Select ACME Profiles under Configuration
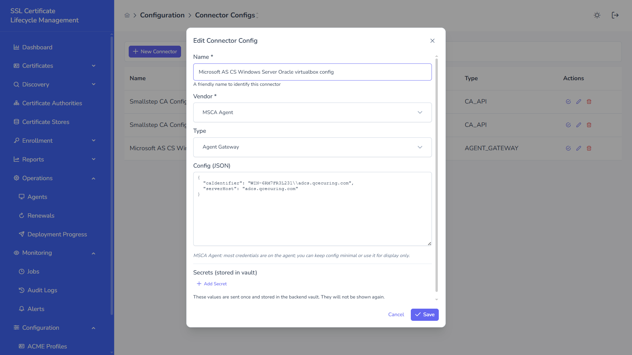632x355 pixels. click(x=47, y=346)
